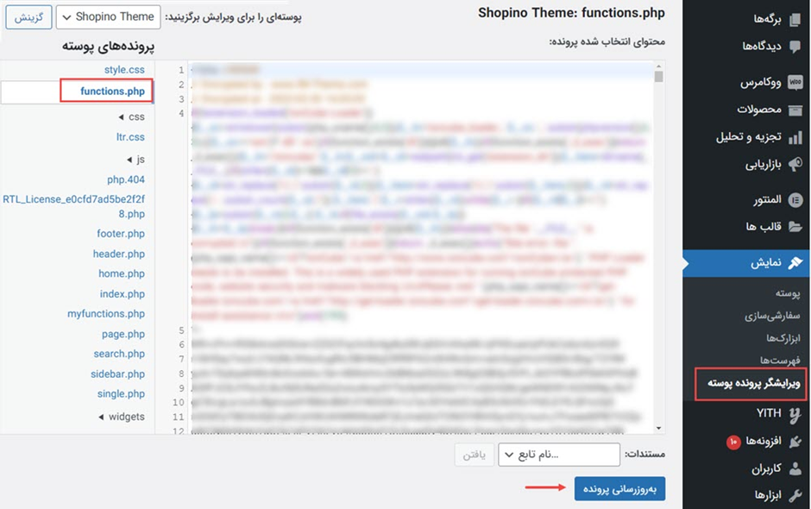This screenshot has width=811, height=509.
Task: Open page.php in the theme files
Action: (123, 334)
